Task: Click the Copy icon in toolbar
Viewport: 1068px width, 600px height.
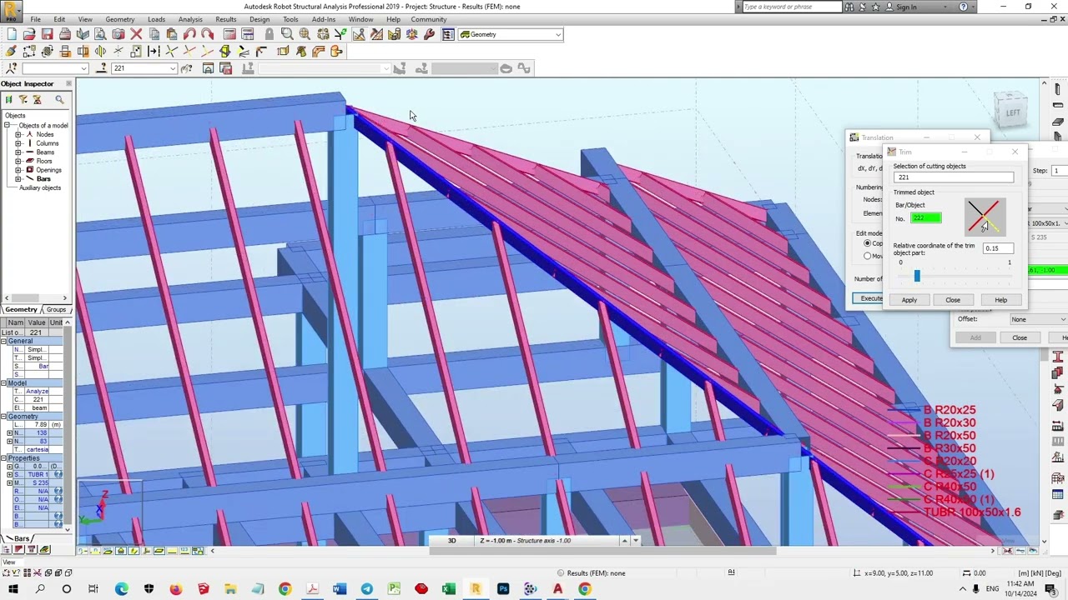Action: point(154,34)
